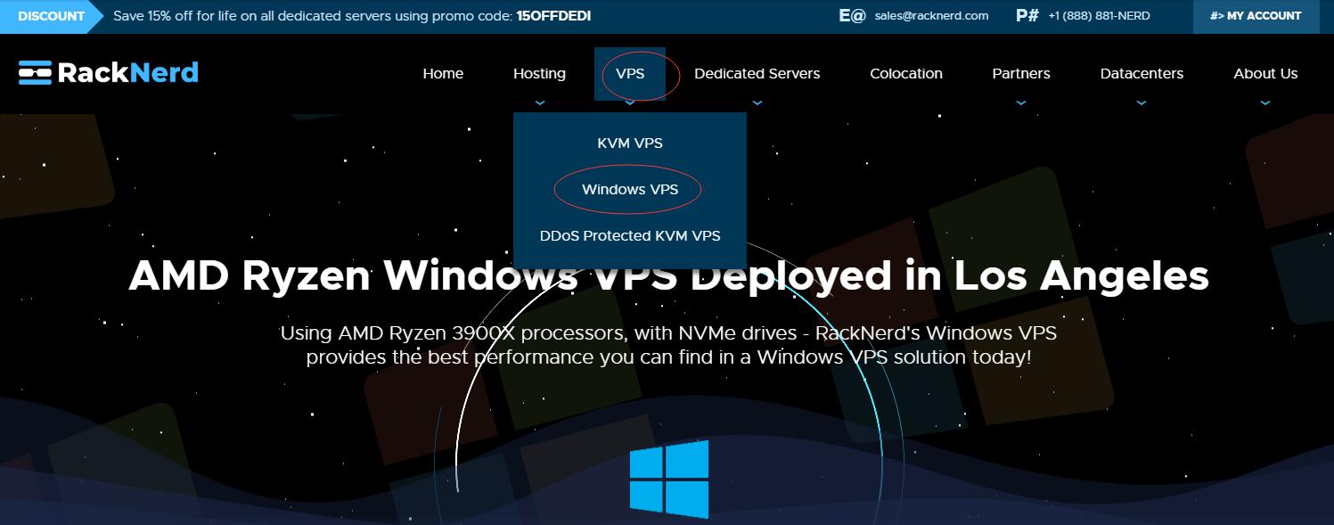The height and width of the screenshot is (525, 1334).
Task: Choose DDoS Protected KVM VPS
Action: (630, 235)
